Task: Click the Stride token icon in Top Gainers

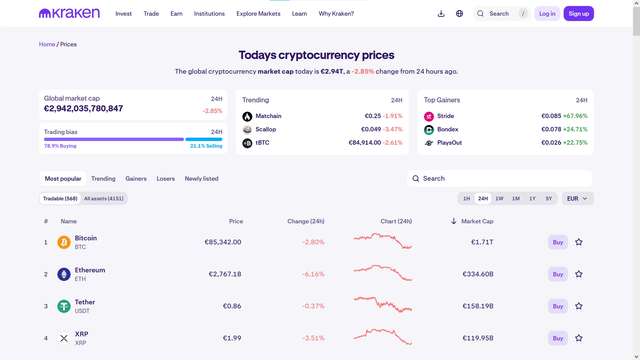Action: [x=429, y=116]
